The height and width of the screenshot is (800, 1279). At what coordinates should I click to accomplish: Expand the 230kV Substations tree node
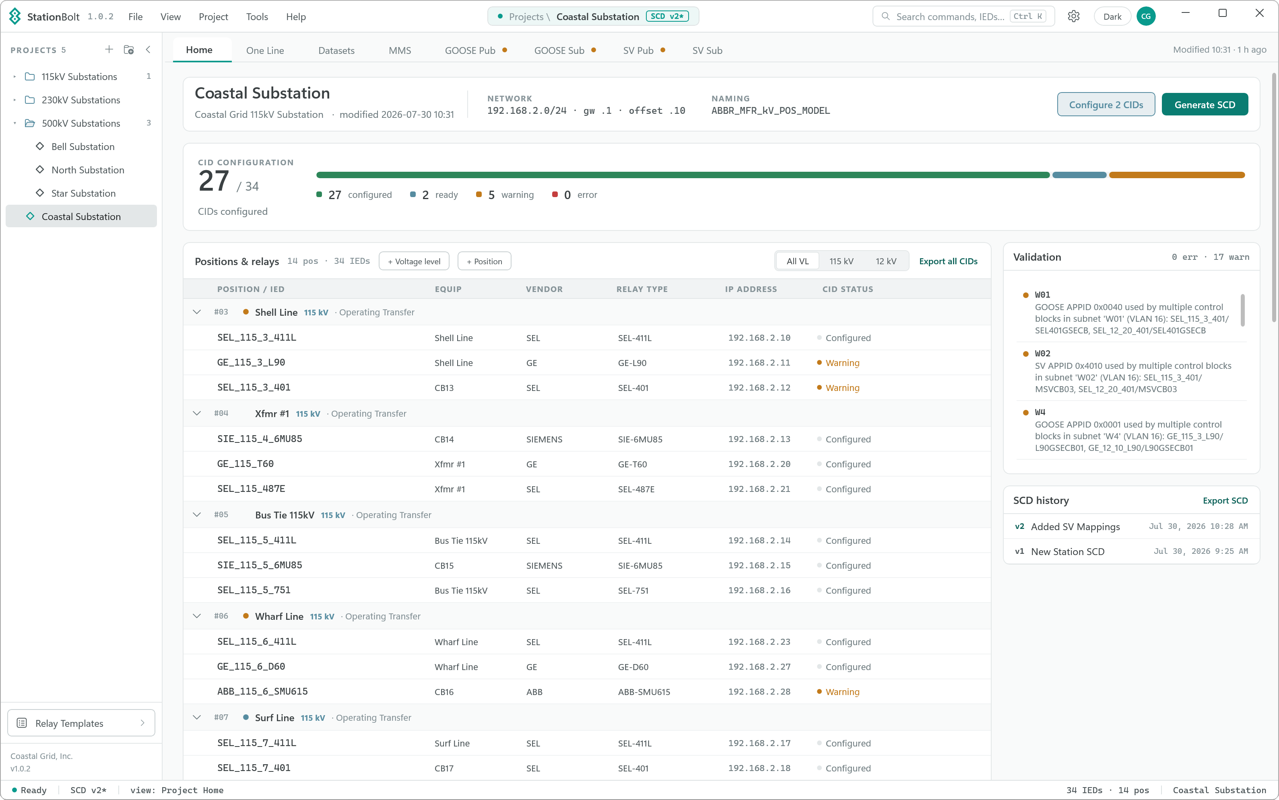click(15, 100)
